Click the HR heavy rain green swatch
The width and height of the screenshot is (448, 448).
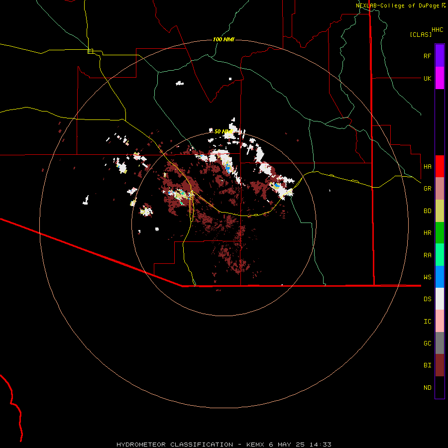[x=440, y=233]
